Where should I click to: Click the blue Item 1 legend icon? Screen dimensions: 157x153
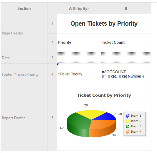[127, 116]
